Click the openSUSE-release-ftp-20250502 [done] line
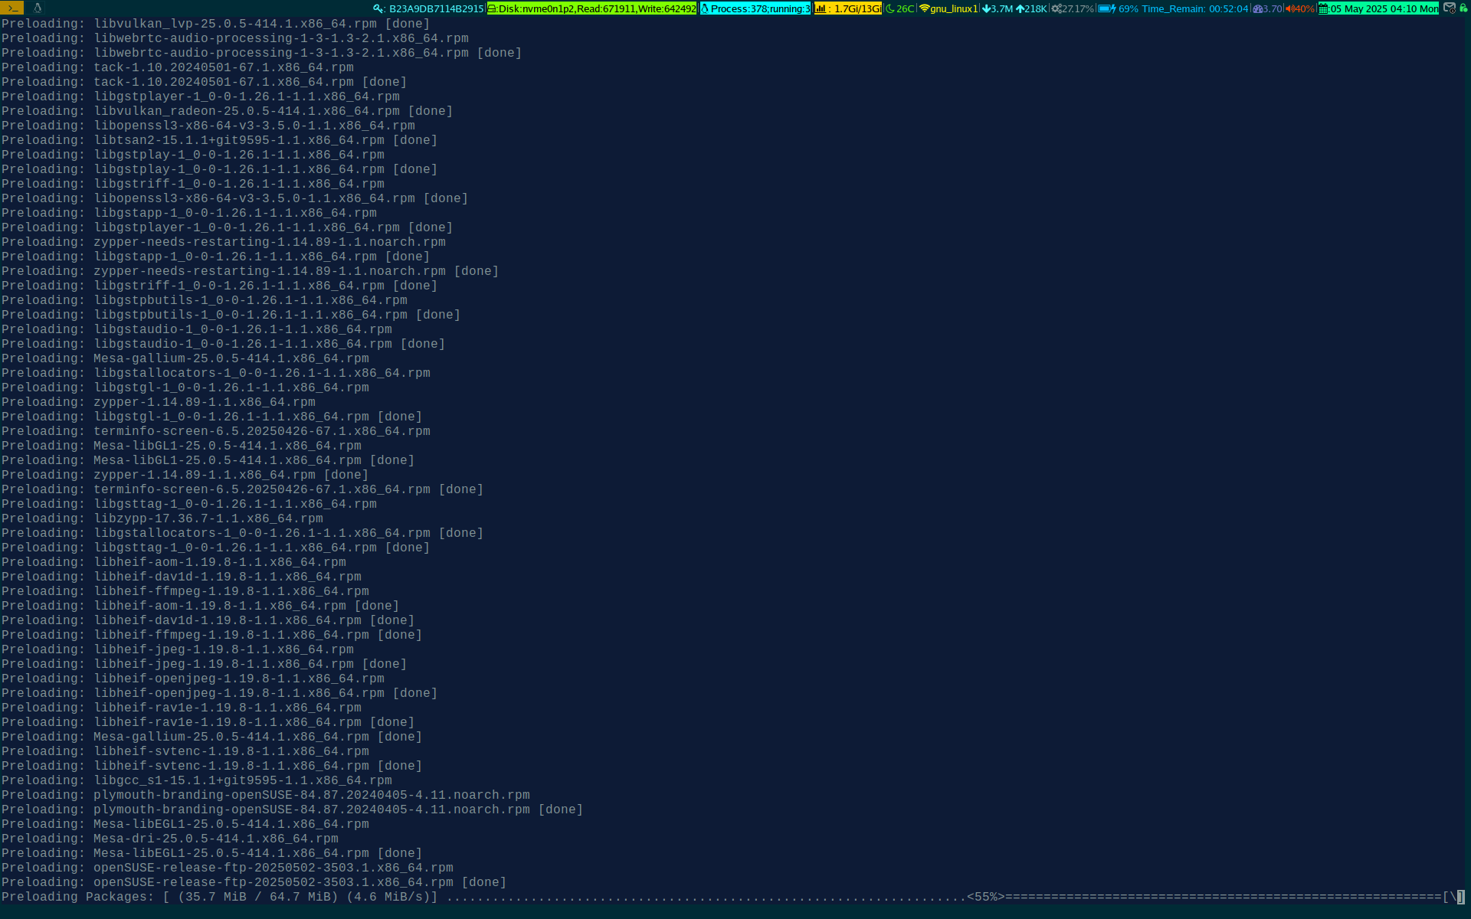Viewport: 1471px width, 919px height. 254,882
